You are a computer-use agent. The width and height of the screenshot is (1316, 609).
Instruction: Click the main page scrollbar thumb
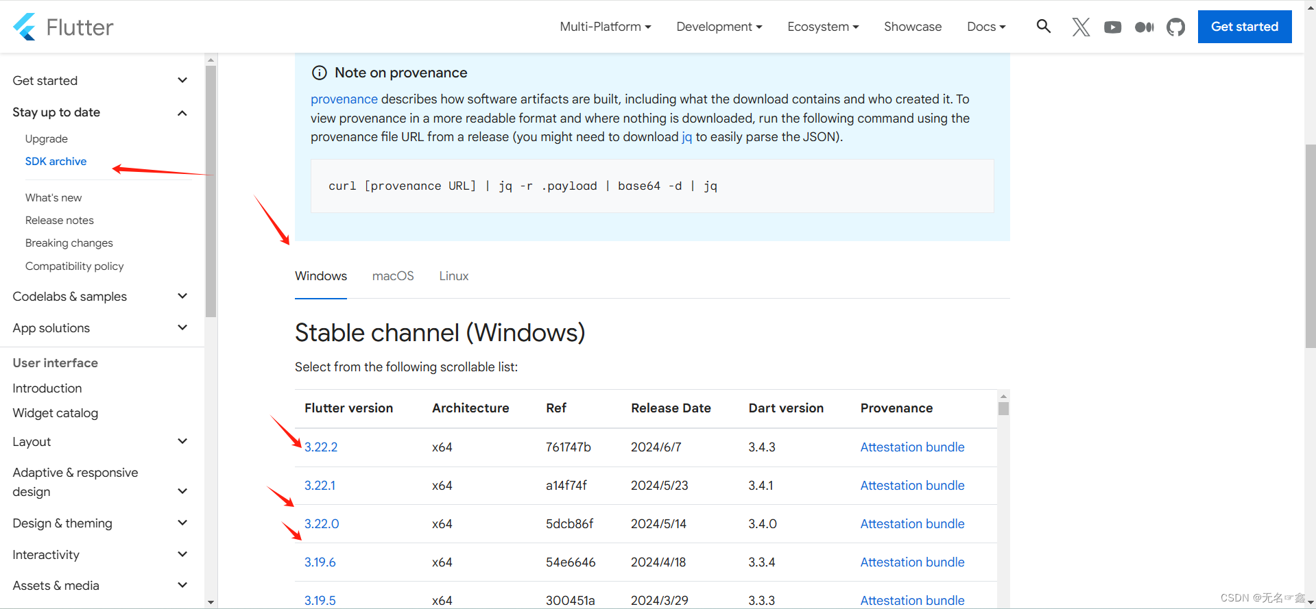click(1311, 247)
